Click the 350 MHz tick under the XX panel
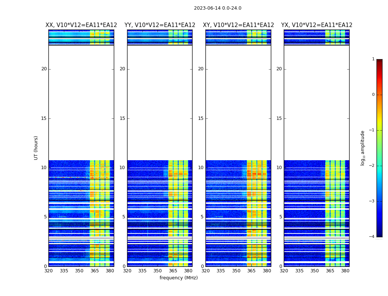Image resolution: width=388 pixels, height=296 pixels. (x=79, y=271)
